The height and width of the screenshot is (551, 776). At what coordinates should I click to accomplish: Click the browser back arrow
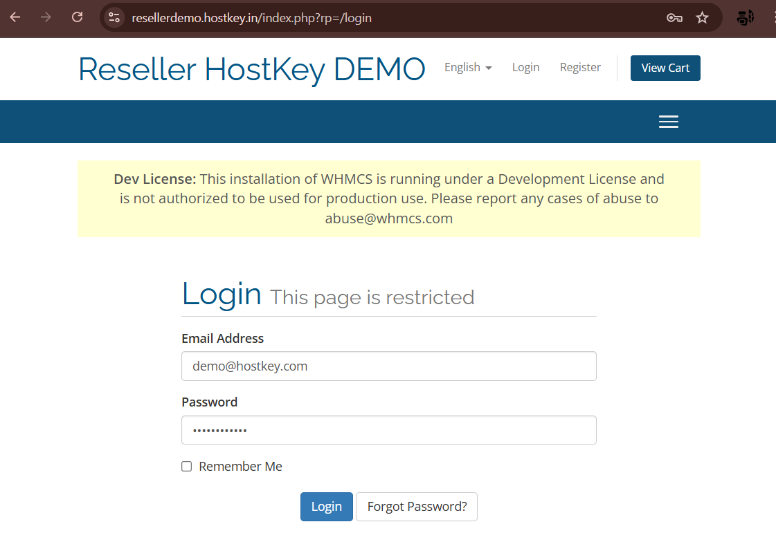pos(15,17)
